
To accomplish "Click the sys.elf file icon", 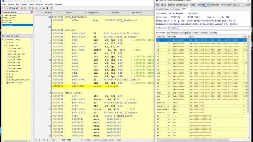I will (9, 62).
